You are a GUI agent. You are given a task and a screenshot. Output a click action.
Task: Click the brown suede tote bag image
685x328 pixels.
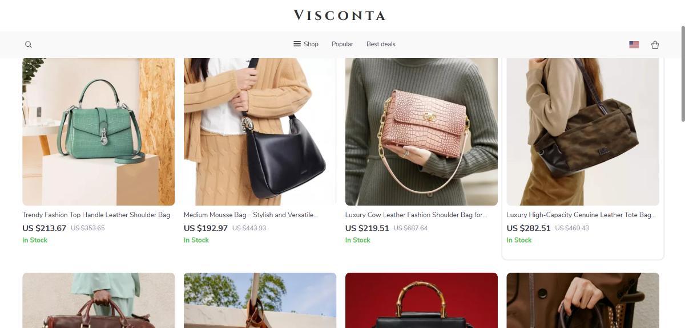[x=583, y=132]
